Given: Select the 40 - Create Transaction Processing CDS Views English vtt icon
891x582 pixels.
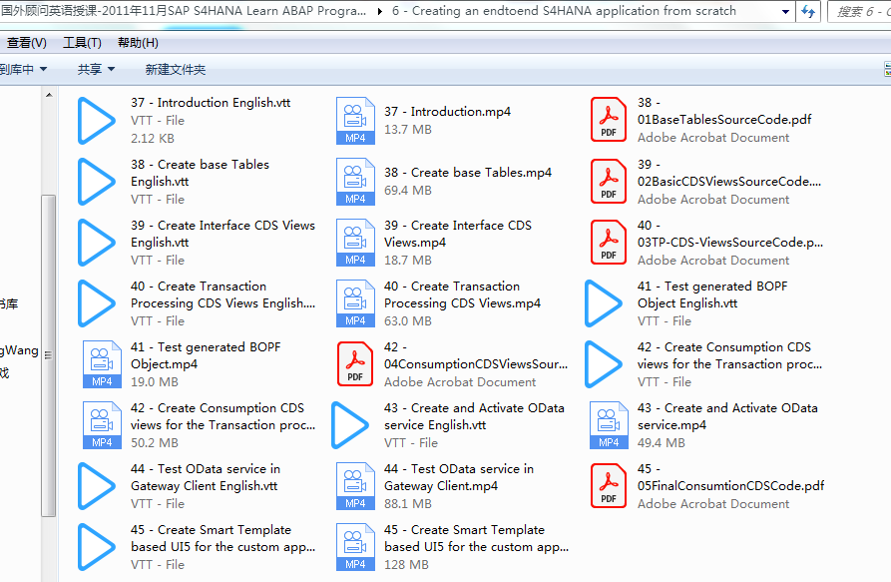Looking at the screenshot, I should point(97,302).
